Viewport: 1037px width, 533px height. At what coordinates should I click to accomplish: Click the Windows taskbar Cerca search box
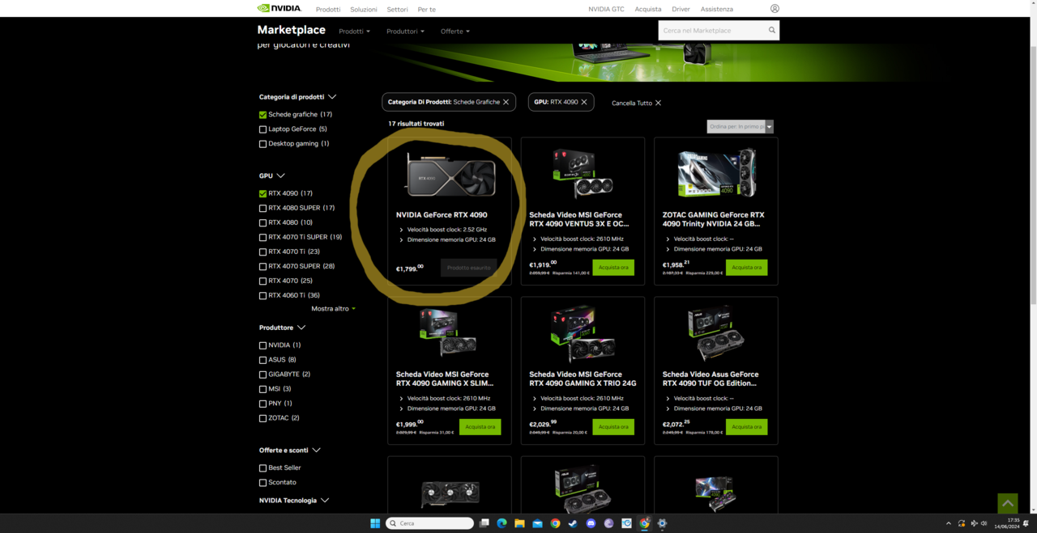point(430,523)
